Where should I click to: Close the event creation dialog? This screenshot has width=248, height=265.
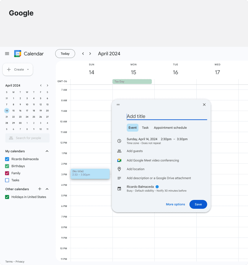pyautogui.click(x=204, y=105)
